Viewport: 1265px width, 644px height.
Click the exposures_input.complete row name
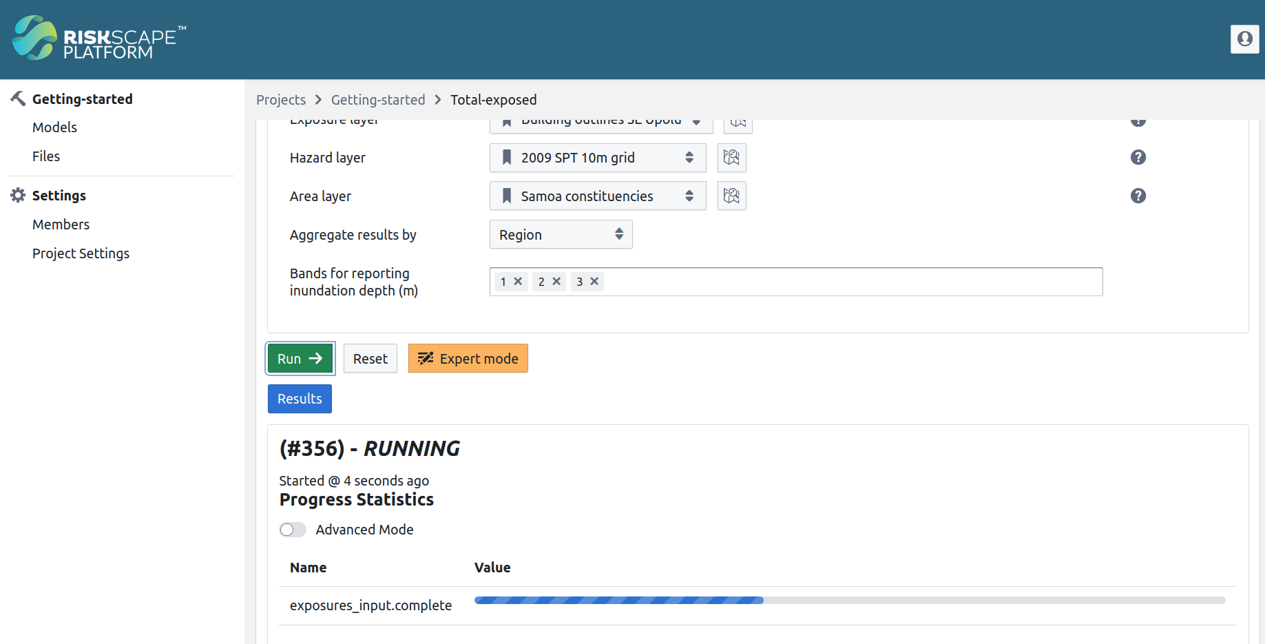[370, 605]
